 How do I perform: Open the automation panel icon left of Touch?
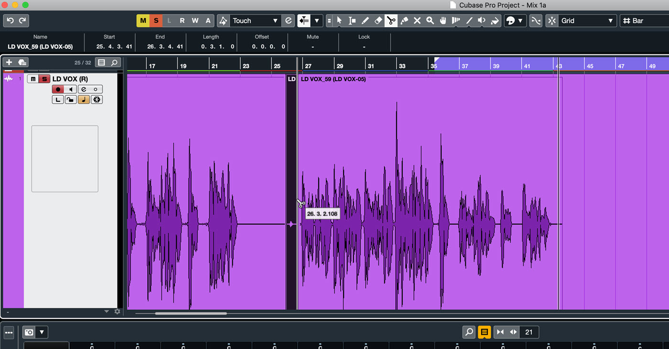click(223, 21)
